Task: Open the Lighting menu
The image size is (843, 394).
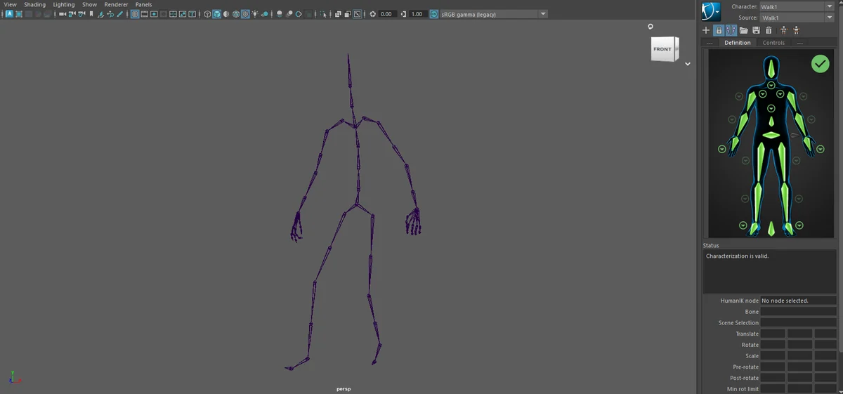Action: coord(64,4)
